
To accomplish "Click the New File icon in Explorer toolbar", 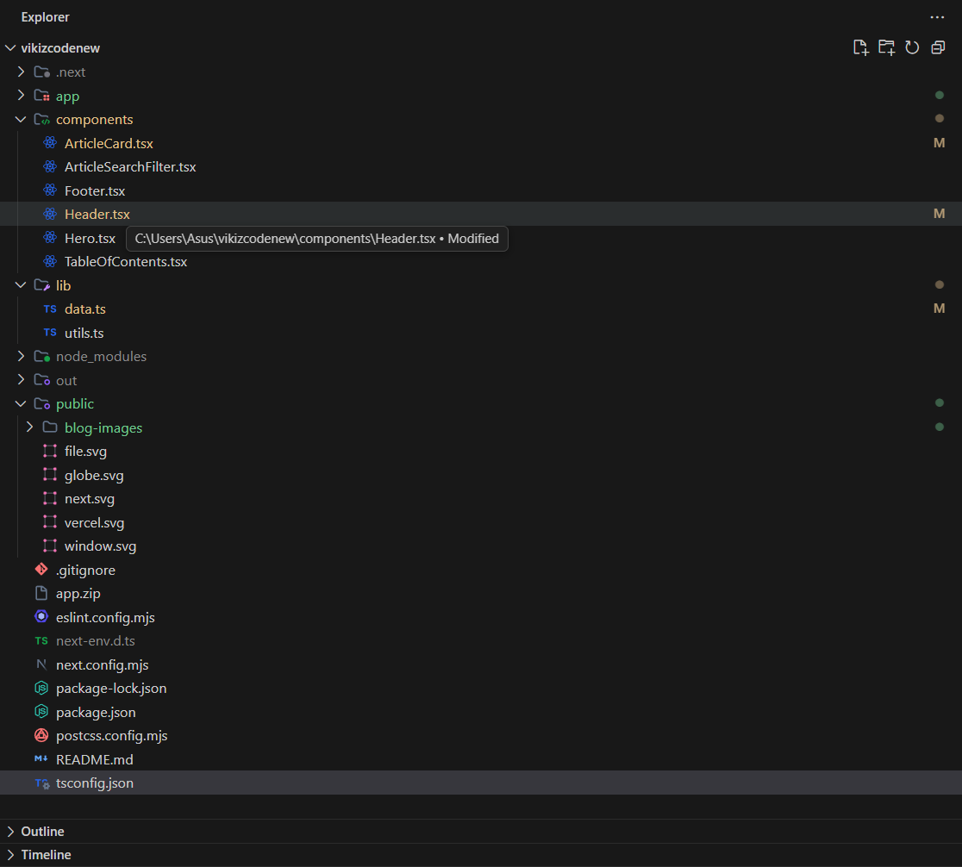I will tap(860, 47).
